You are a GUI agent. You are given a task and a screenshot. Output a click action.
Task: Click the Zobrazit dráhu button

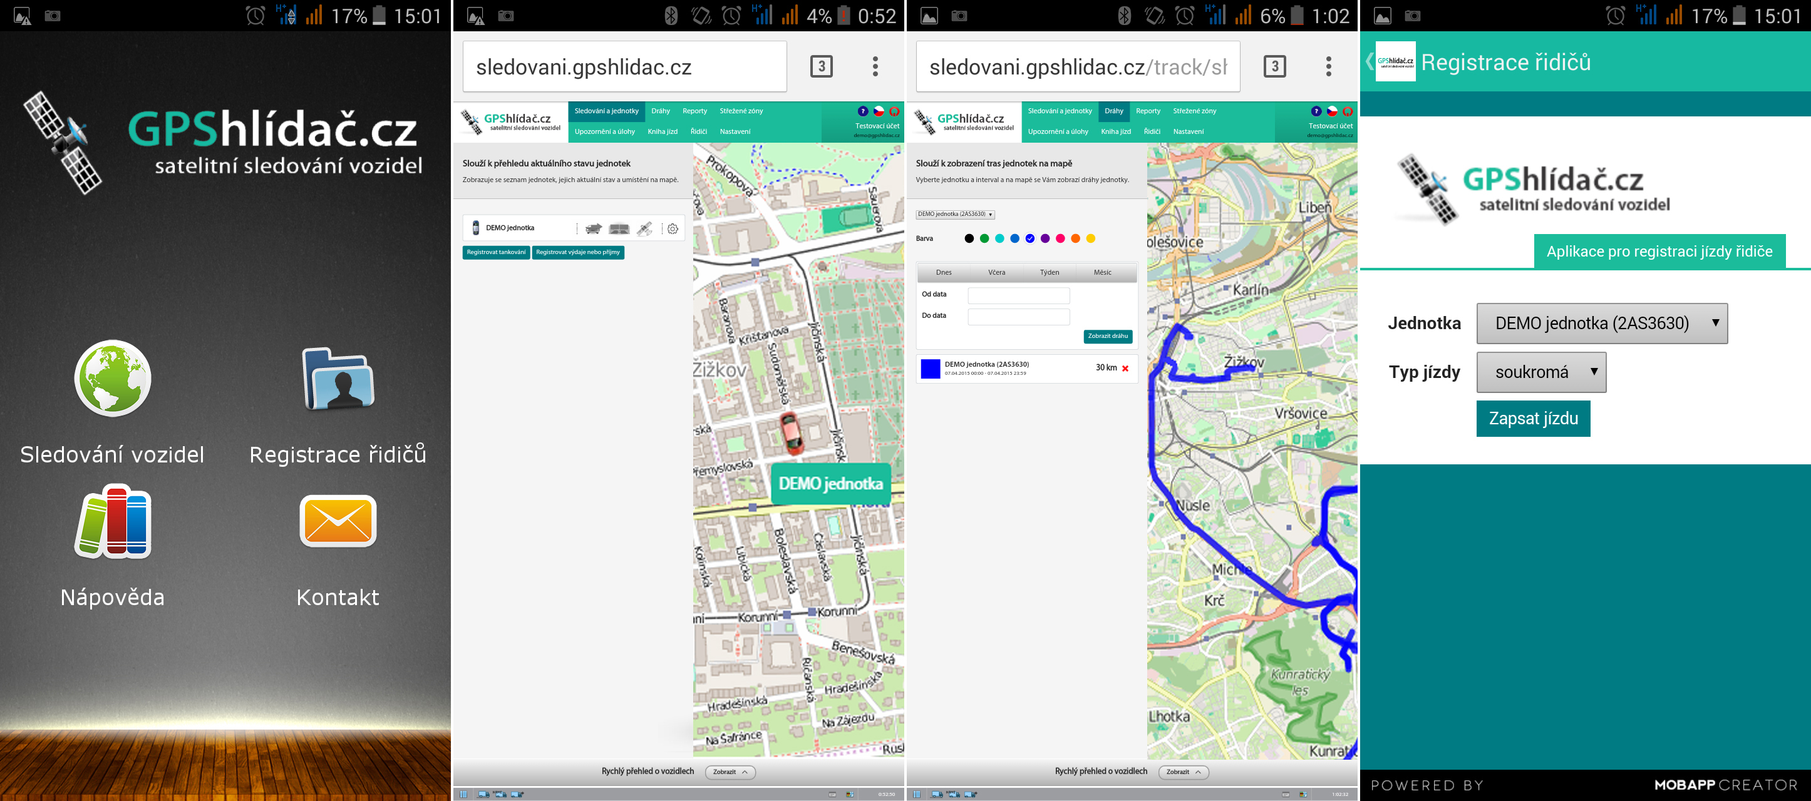1108,337
